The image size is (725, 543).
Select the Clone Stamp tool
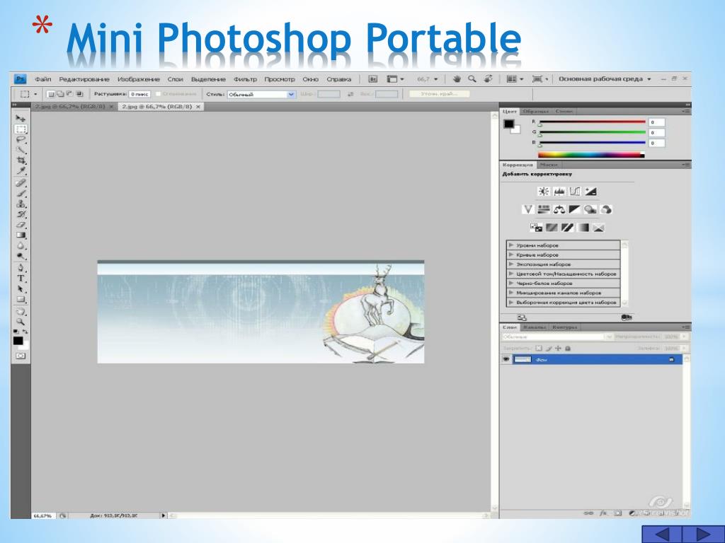pos(21,204)
